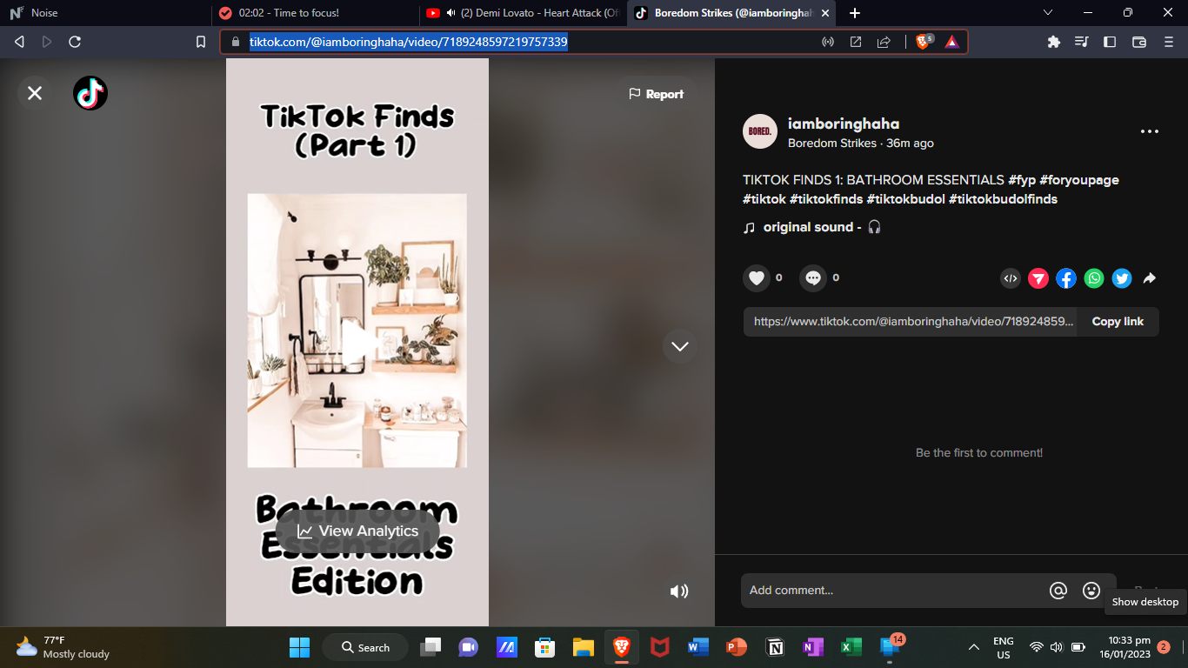Share the video to Facebook
Image resolution: width=1188 pixels, height=668 pixels.
1066,278
